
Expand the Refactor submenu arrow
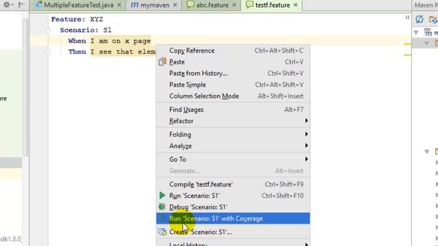307,121
